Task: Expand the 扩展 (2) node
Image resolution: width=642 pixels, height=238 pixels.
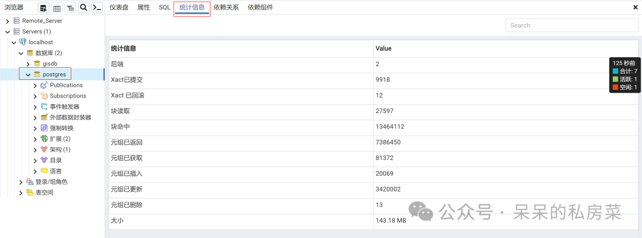Action: [36, 139]
